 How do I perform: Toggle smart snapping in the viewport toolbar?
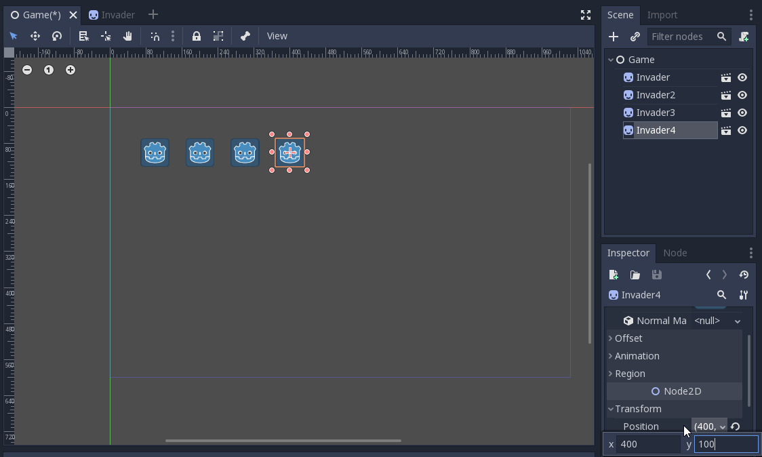click(x=155, y=36)
